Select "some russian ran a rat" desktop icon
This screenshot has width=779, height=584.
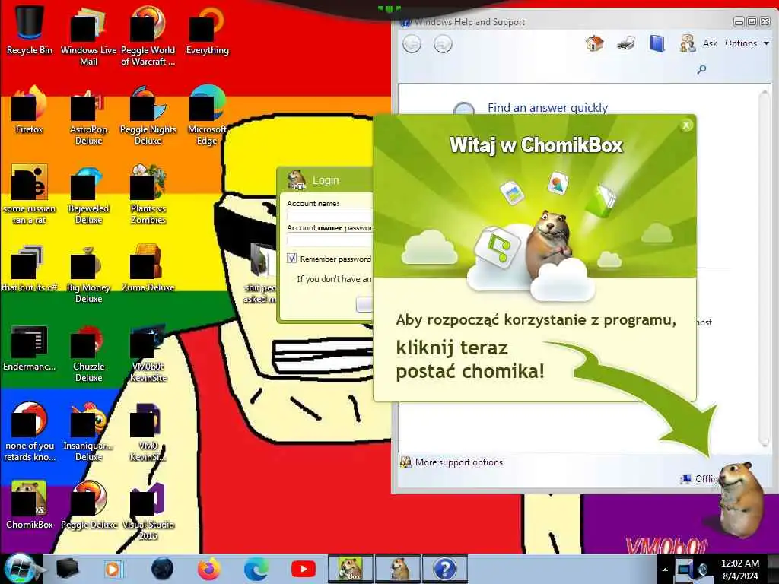tap(30, 194)
